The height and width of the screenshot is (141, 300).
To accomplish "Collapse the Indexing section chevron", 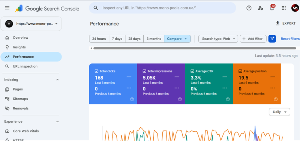I will pos(57,79).
